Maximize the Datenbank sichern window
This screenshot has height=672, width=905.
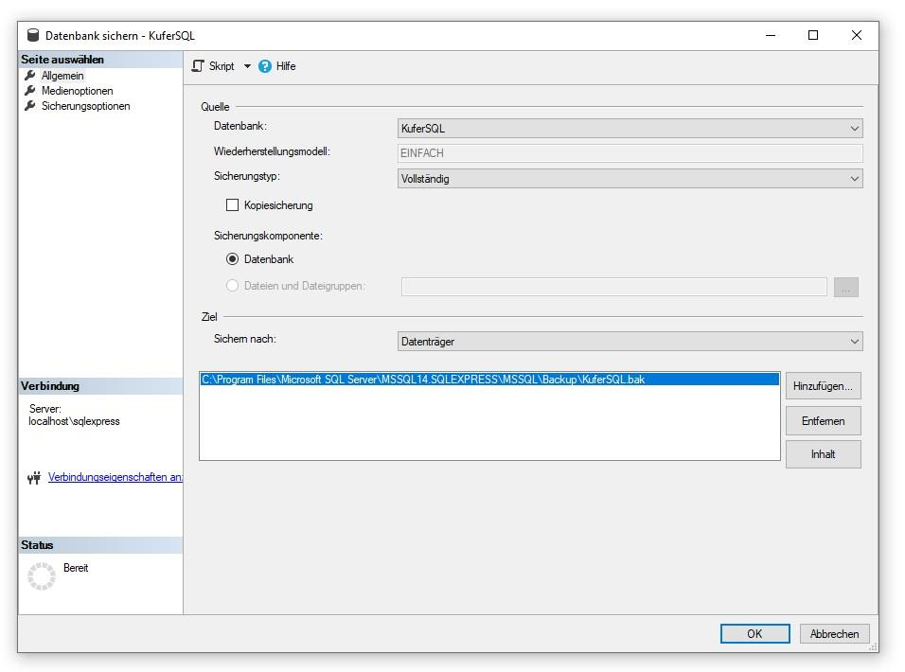(813, 35)
